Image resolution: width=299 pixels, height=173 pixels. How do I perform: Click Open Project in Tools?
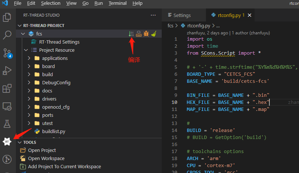tap(42, 150)
